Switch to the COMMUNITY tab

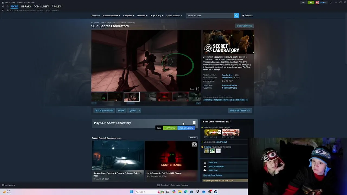[x=41, y=6]
